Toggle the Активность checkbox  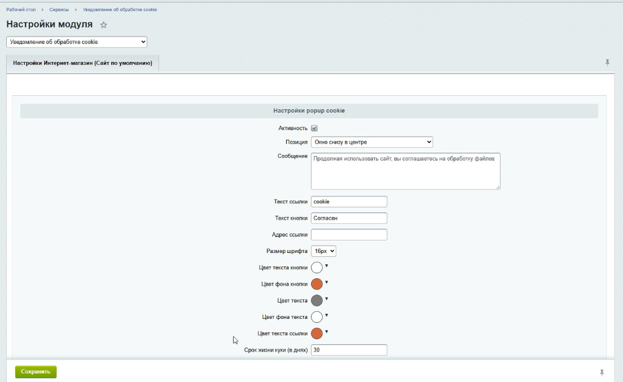tap(314, 128)
